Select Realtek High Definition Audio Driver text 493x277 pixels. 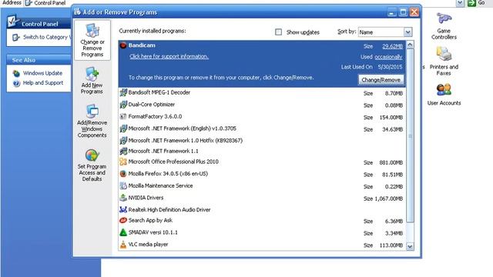coord(169,209)
